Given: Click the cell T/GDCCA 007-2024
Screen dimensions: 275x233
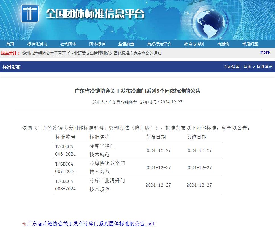Looking at the screenshot, I should click(65, 168).
